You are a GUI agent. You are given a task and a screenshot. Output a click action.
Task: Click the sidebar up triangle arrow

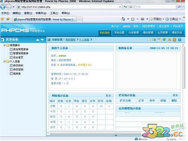38,40
